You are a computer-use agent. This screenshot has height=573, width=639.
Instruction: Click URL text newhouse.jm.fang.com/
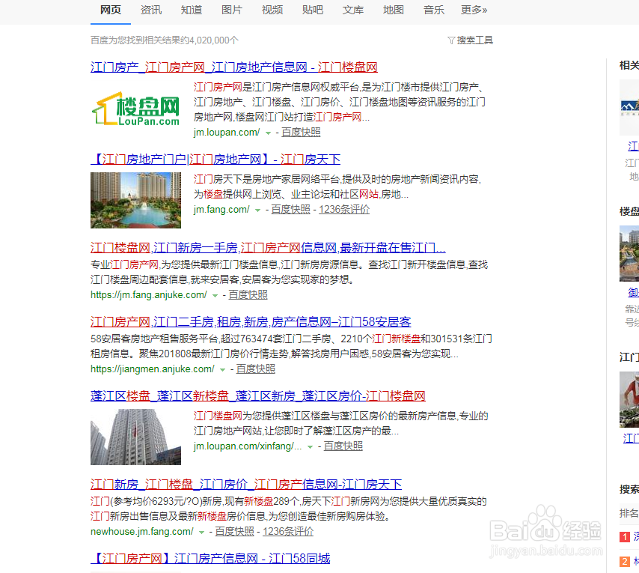(x=142, y=531)
